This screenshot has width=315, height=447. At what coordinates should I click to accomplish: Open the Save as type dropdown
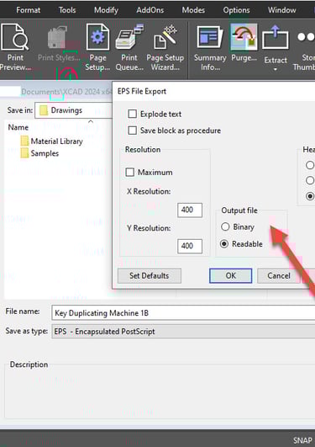click(183, 332)
